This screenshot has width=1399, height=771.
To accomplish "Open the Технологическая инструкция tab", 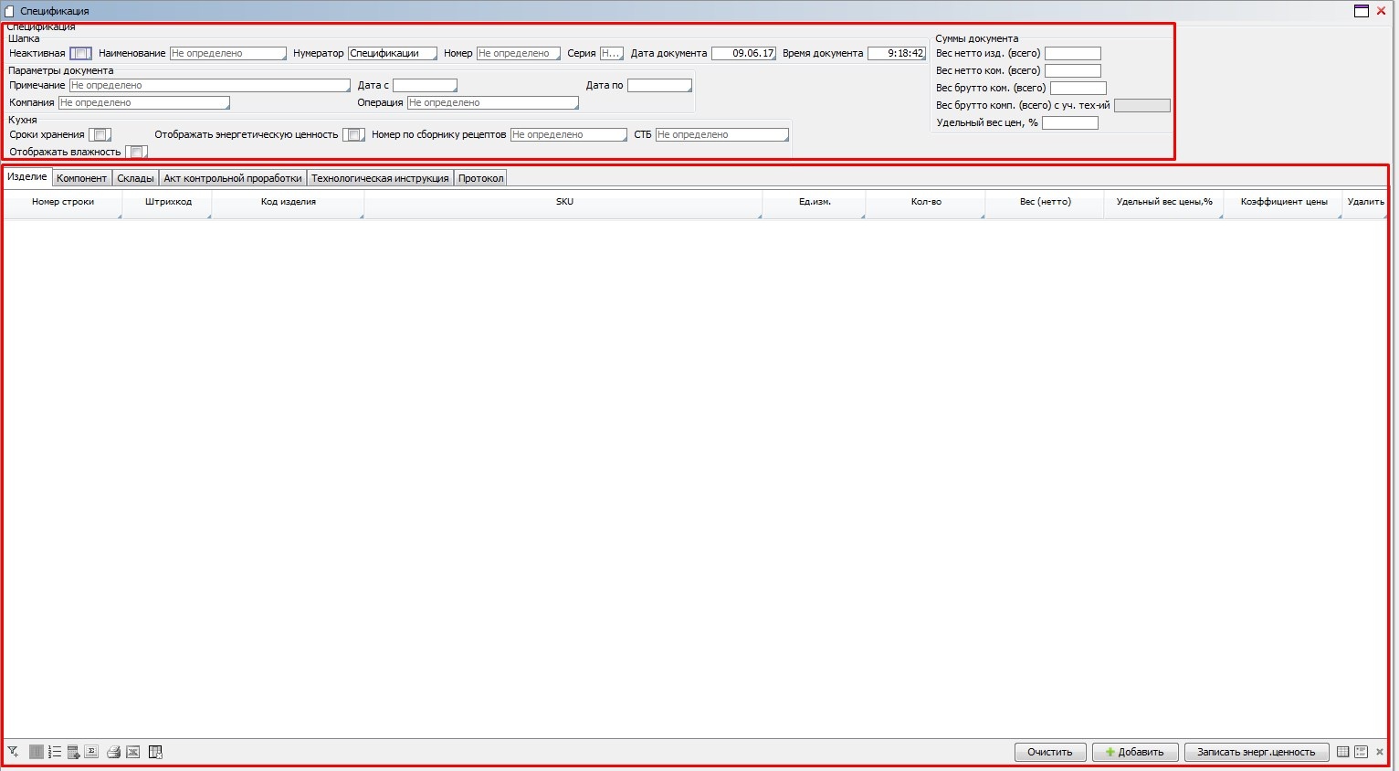I will 380,178.
